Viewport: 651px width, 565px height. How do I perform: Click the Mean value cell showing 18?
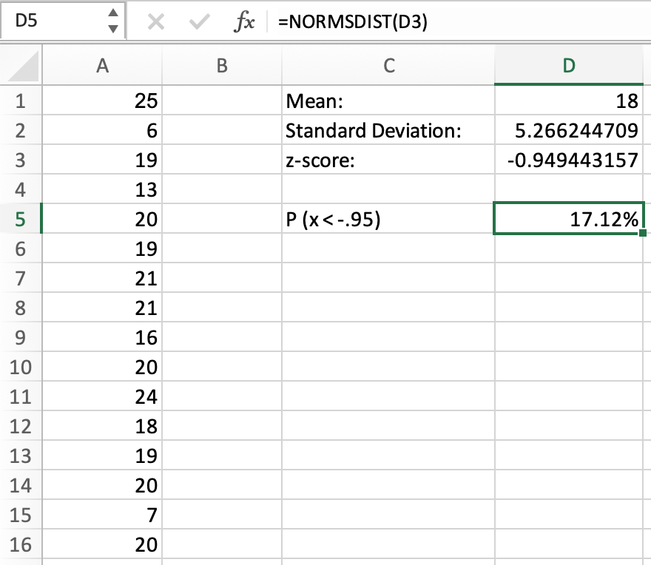568,101
